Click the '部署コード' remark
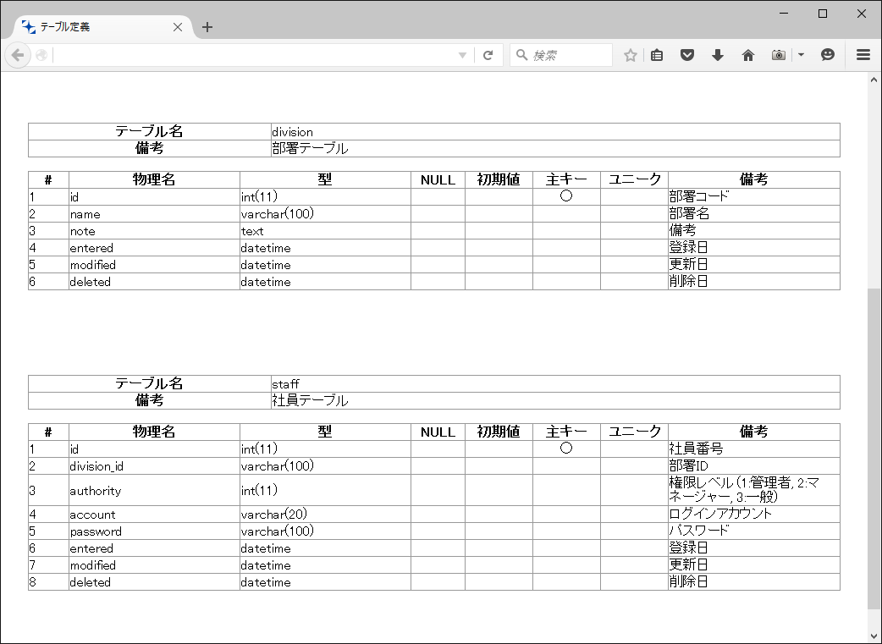Screen dimensions: 882x644 pos(699,196)
